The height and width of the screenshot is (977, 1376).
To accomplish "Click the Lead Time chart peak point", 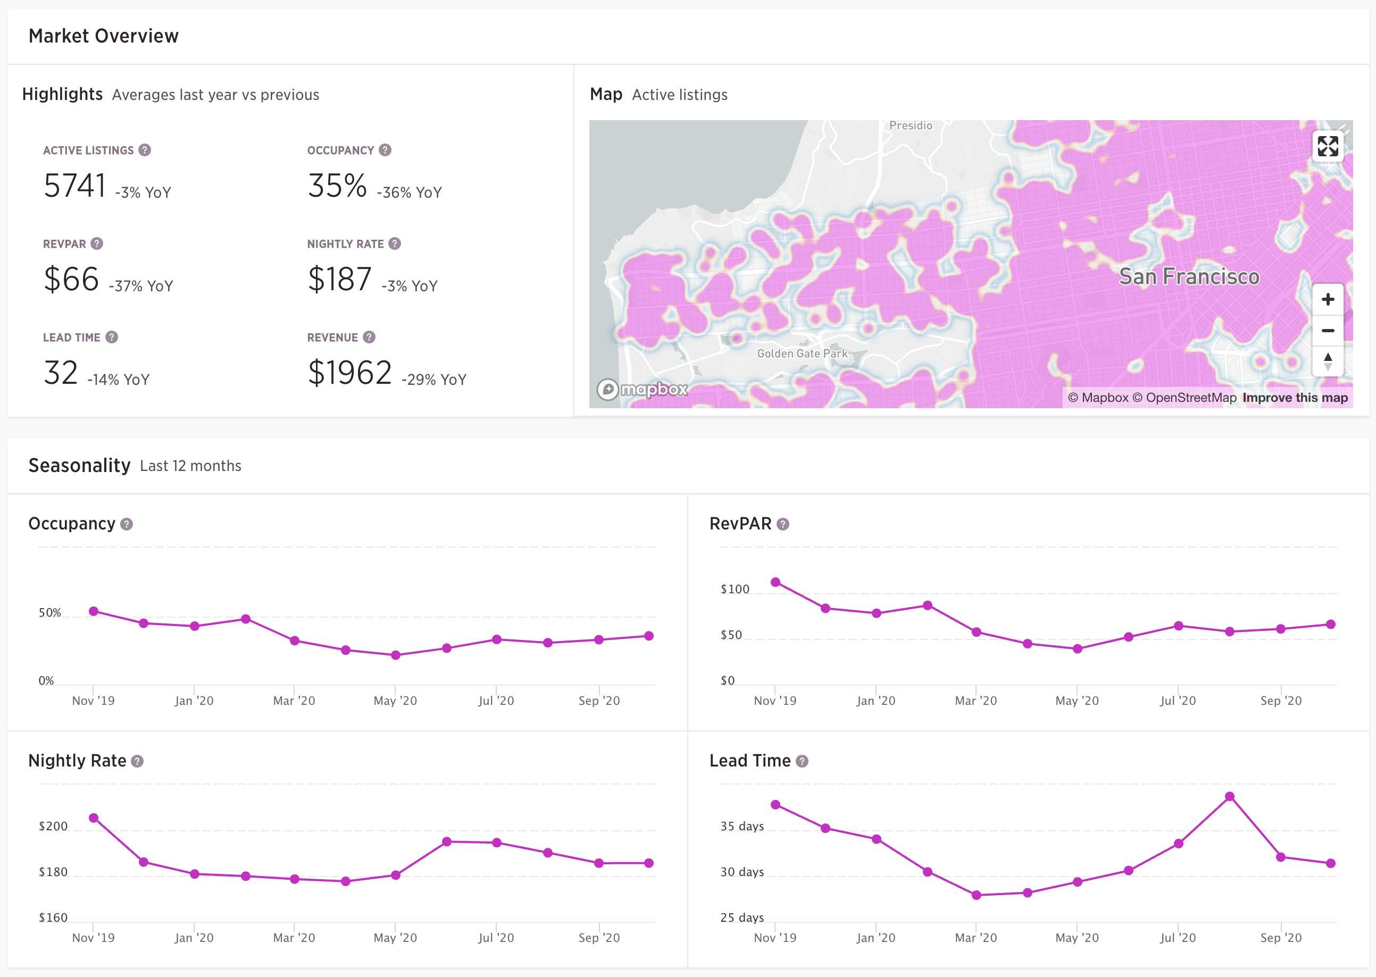I will tap(1230, 796).
